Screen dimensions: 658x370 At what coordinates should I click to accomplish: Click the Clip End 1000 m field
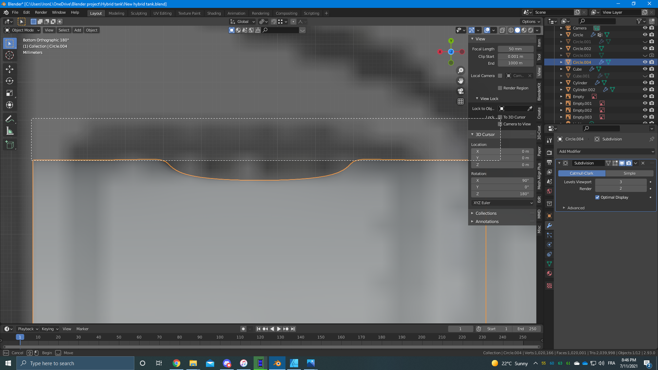(515, 63)
